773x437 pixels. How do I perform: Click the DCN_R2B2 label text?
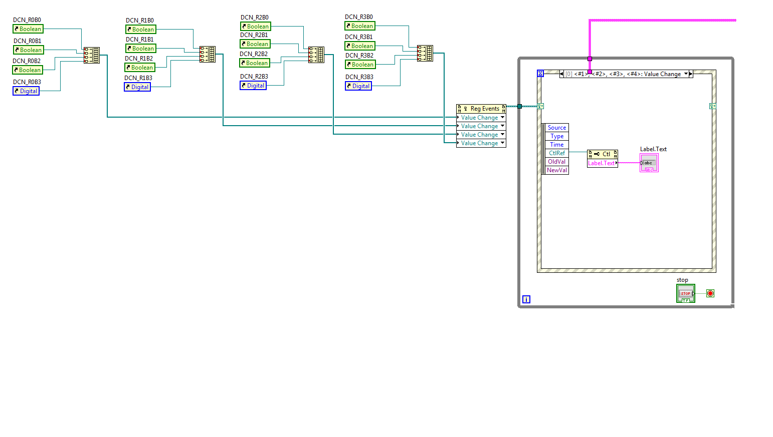(x=254, y=54)
